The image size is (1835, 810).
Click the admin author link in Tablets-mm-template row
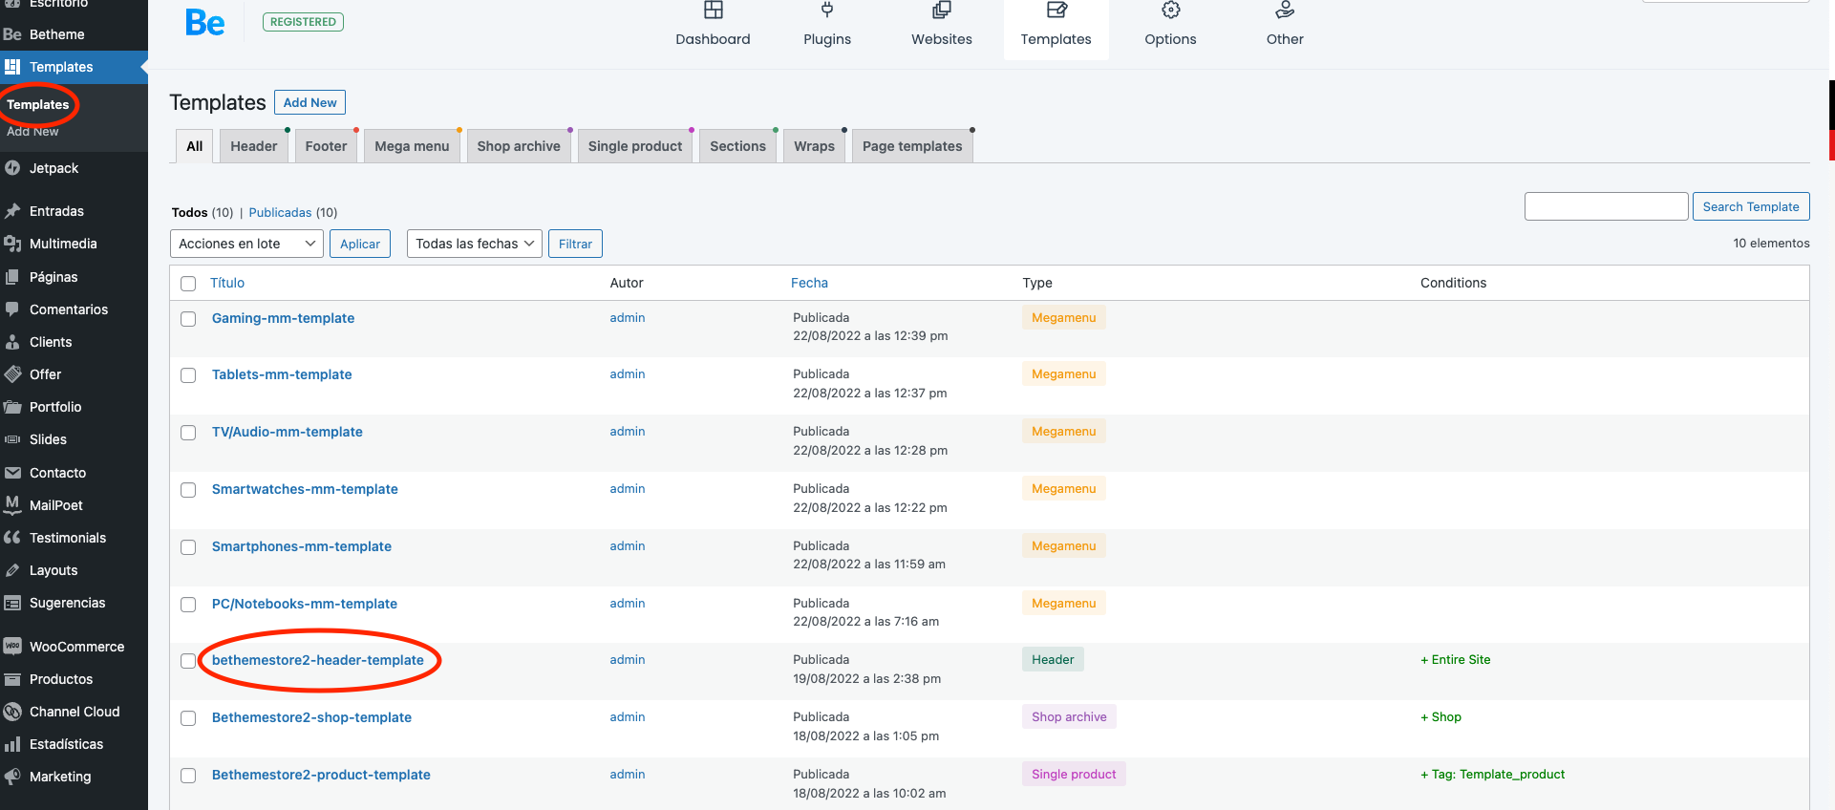[x=628, y=374]
